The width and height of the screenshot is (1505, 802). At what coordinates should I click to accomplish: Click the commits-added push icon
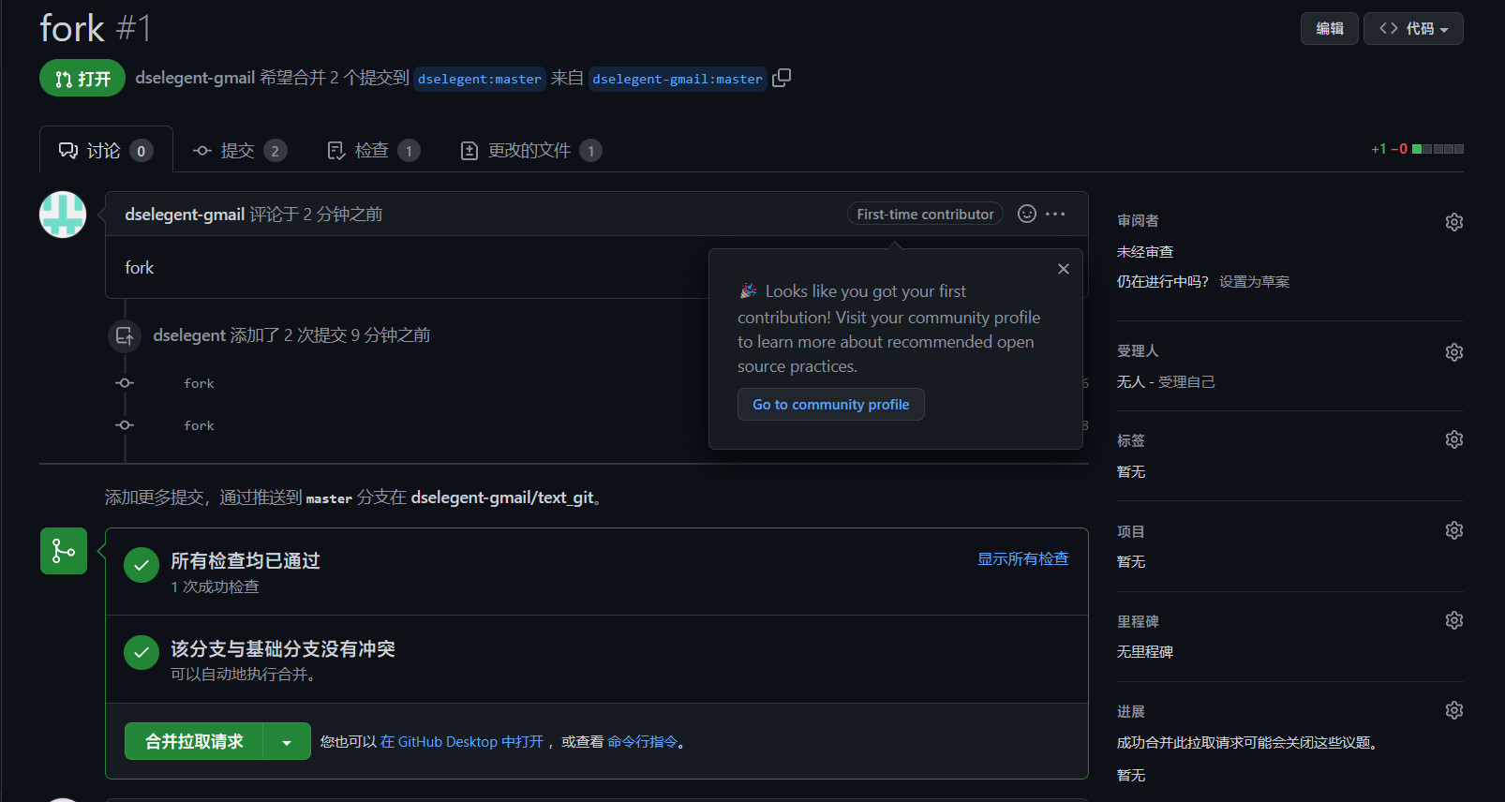(x=125, y=335)
